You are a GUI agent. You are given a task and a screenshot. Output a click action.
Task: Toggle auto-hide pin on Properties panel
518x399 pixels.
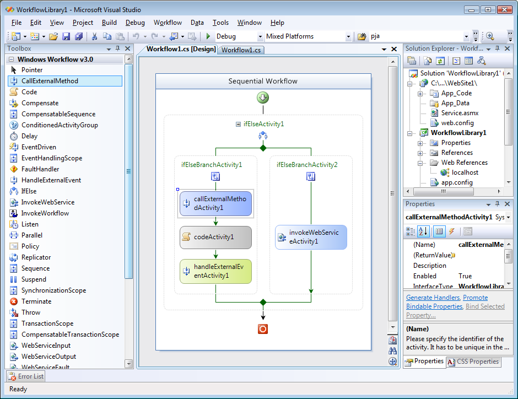(x=497, y=204)
